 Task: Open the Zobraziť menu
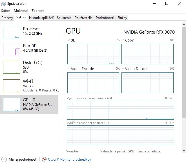click(37, 11)
